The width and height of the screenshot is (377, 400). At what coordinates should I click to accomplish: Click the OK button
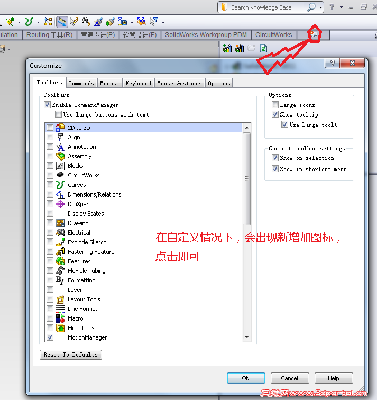click(x=246, y=378)
